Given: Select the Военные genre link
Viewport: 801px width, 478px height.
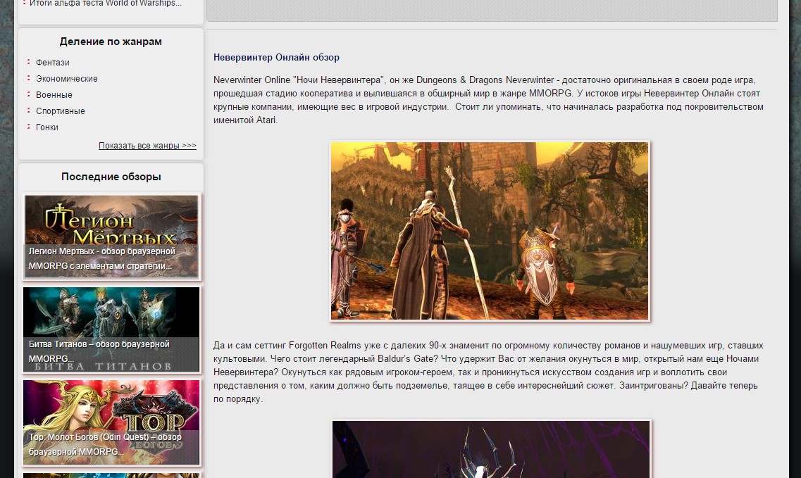Looking at the screenshot, I should (x=54, y=95).
